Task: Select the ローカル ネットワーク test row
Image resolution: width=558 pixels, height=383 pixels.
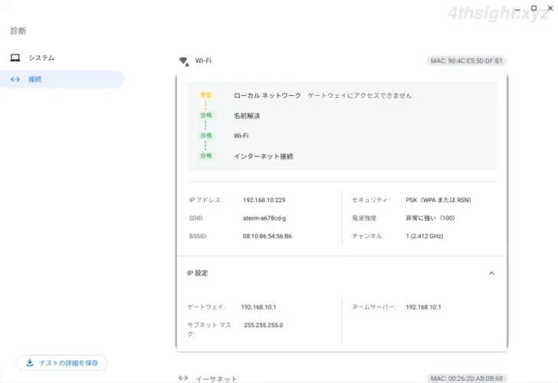Action: pyautogui.click(x=342, y=95)
